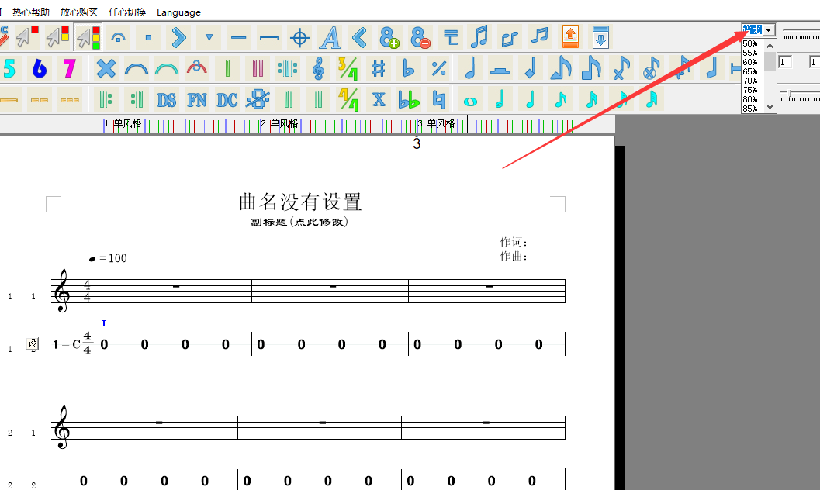
Task: Click the 曲名没有设置 title text
Action: [x=300, y=202]
